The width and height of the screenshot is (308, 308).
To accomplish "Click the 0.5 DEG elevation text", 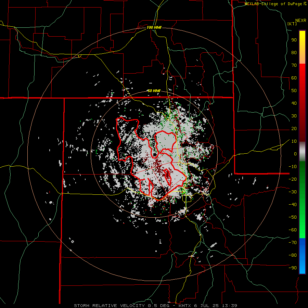I will click(x=158, y=306).
